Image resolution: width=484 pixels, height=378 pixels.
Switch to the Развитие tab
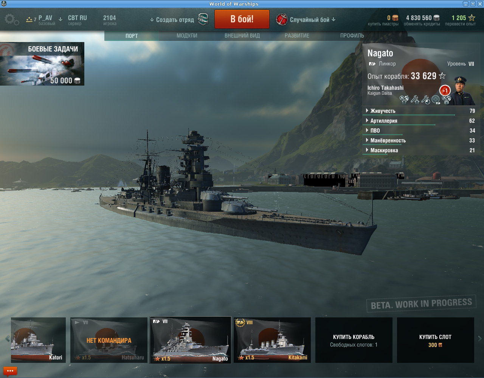pos(297,36)
